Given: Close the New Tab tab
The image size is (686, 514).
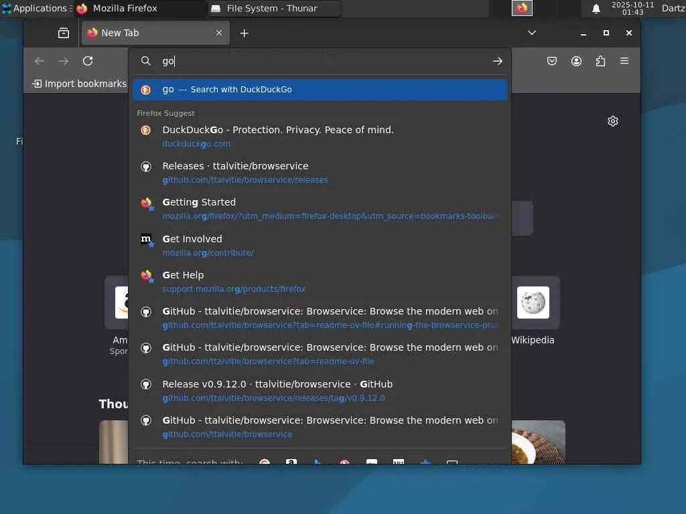Looking at the screenshot, I should coord(219,33).
